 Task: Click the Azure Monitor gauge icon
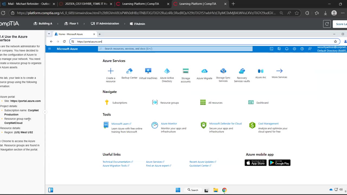coord(155,125)
